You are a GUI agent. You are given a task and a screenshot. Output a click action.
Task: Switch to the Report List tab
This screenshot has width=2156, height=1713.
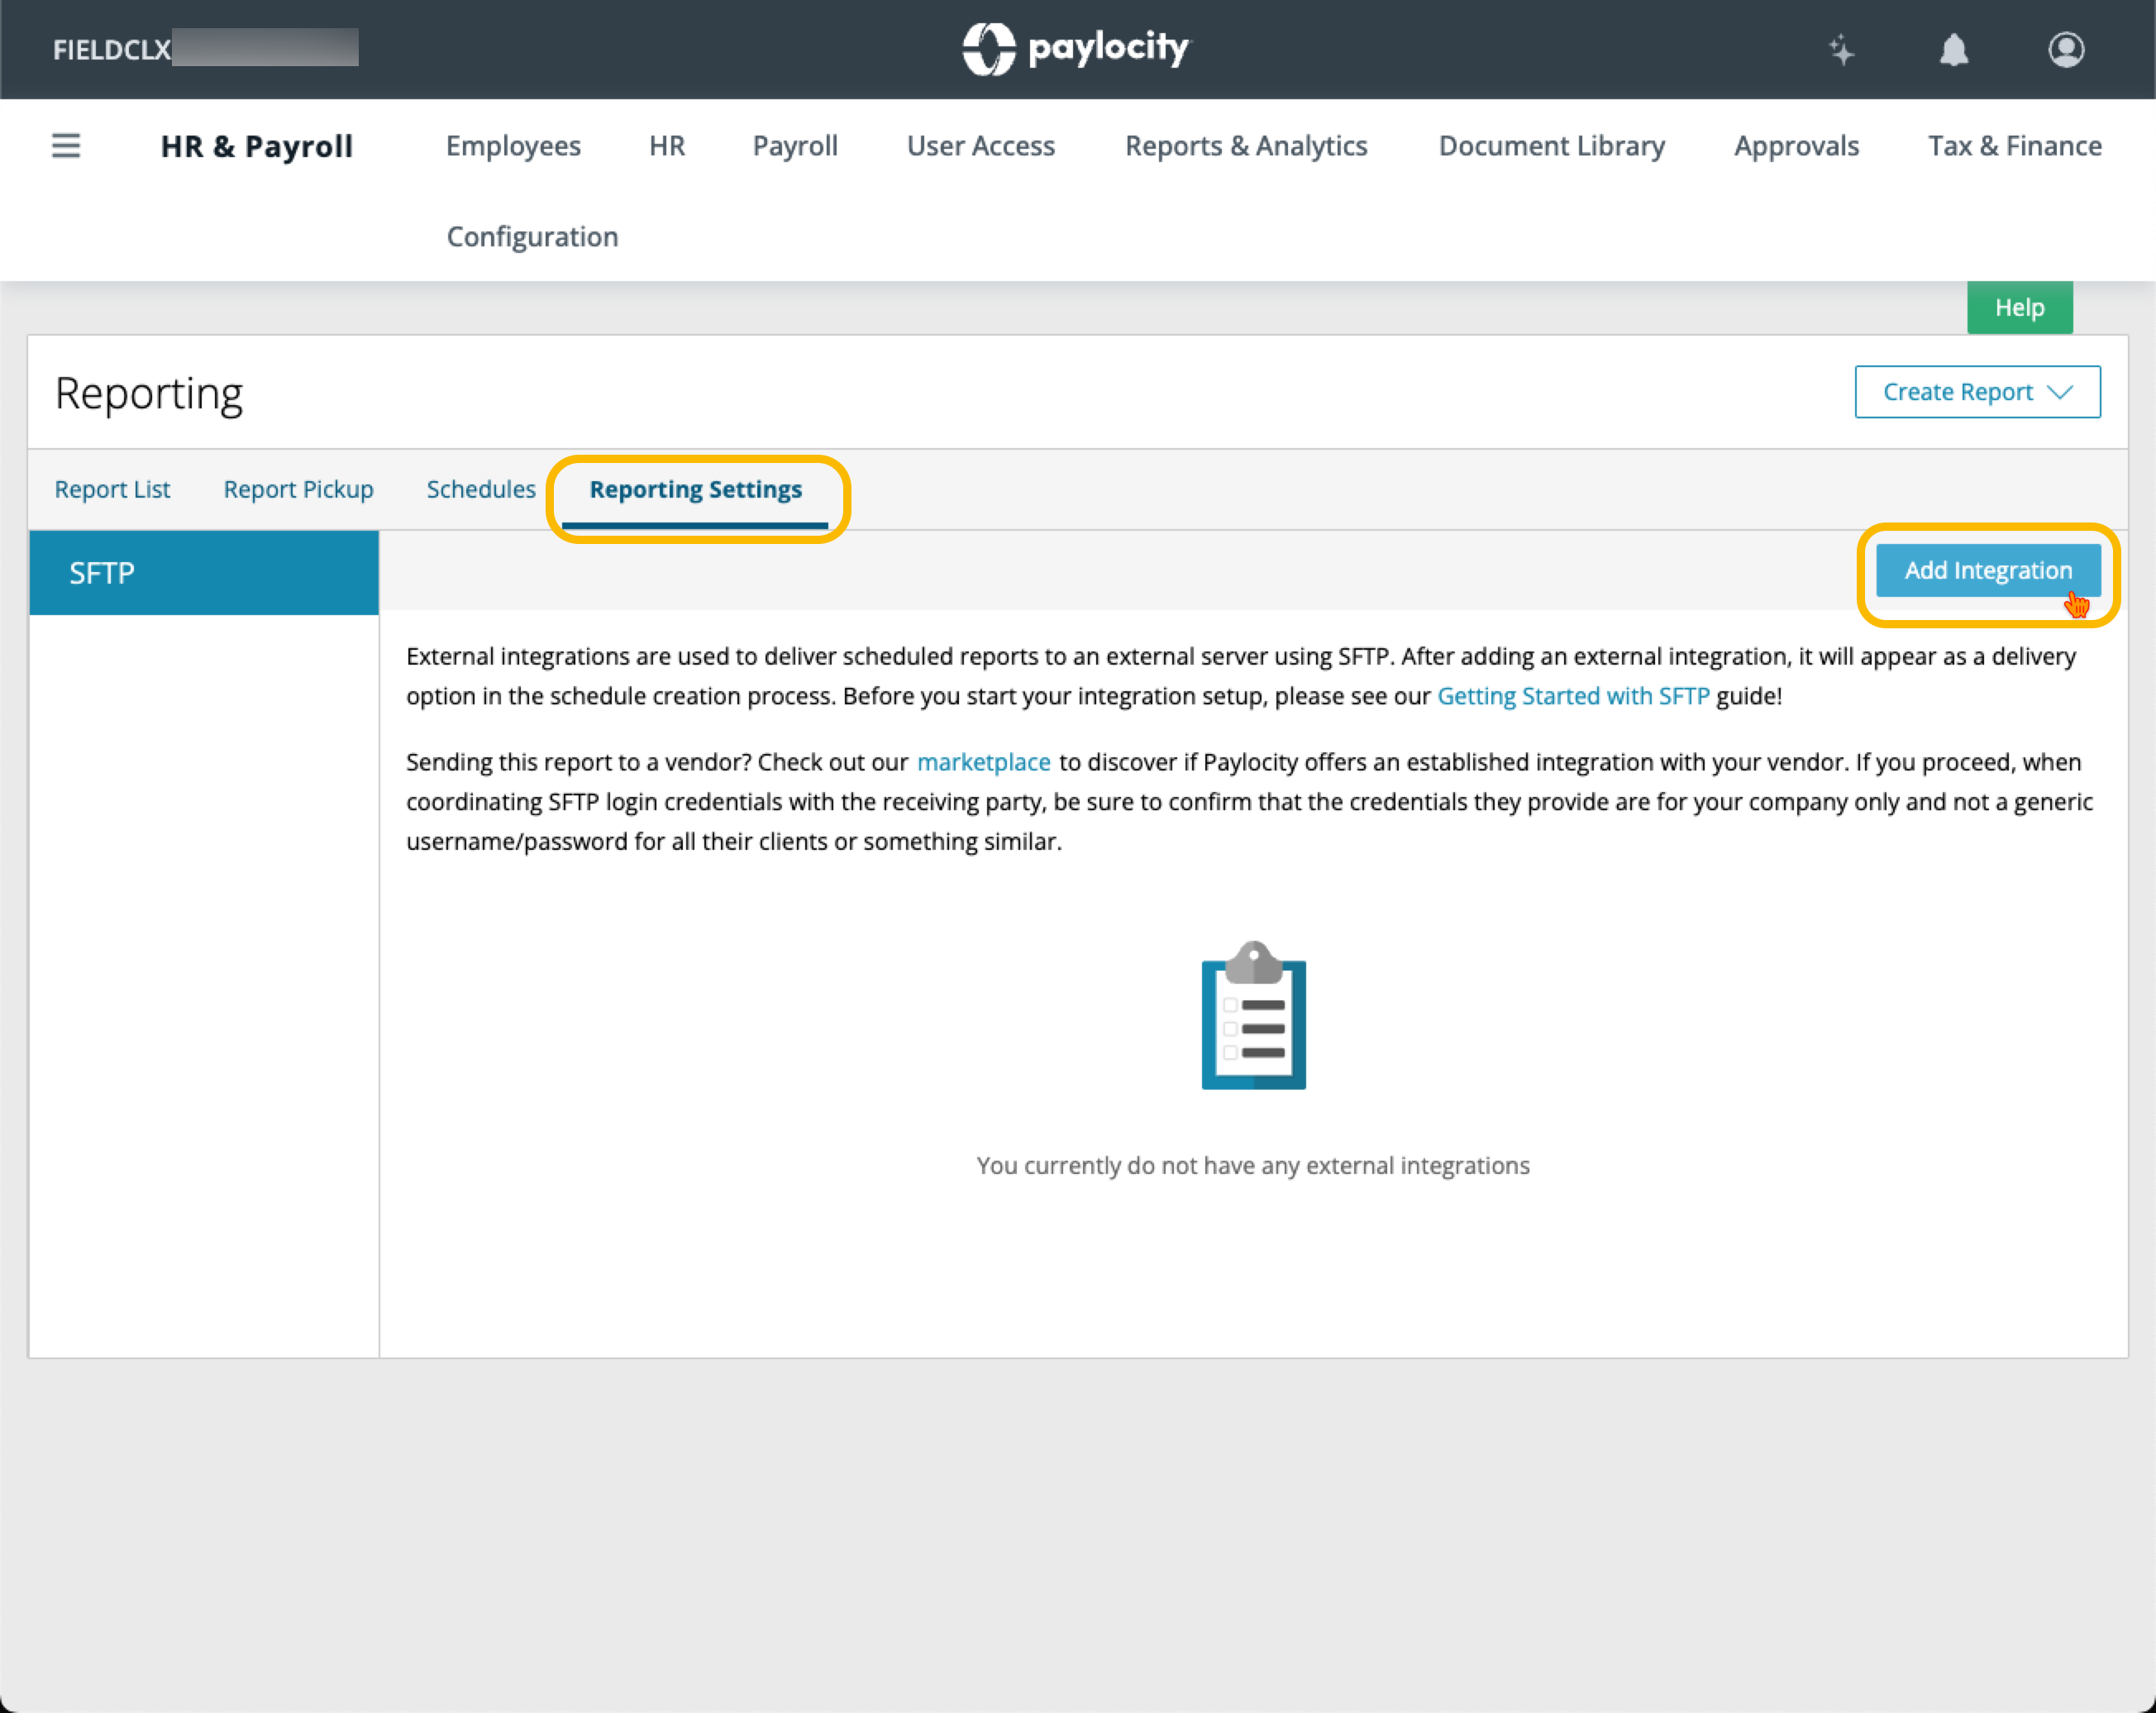tap(112, 489)
